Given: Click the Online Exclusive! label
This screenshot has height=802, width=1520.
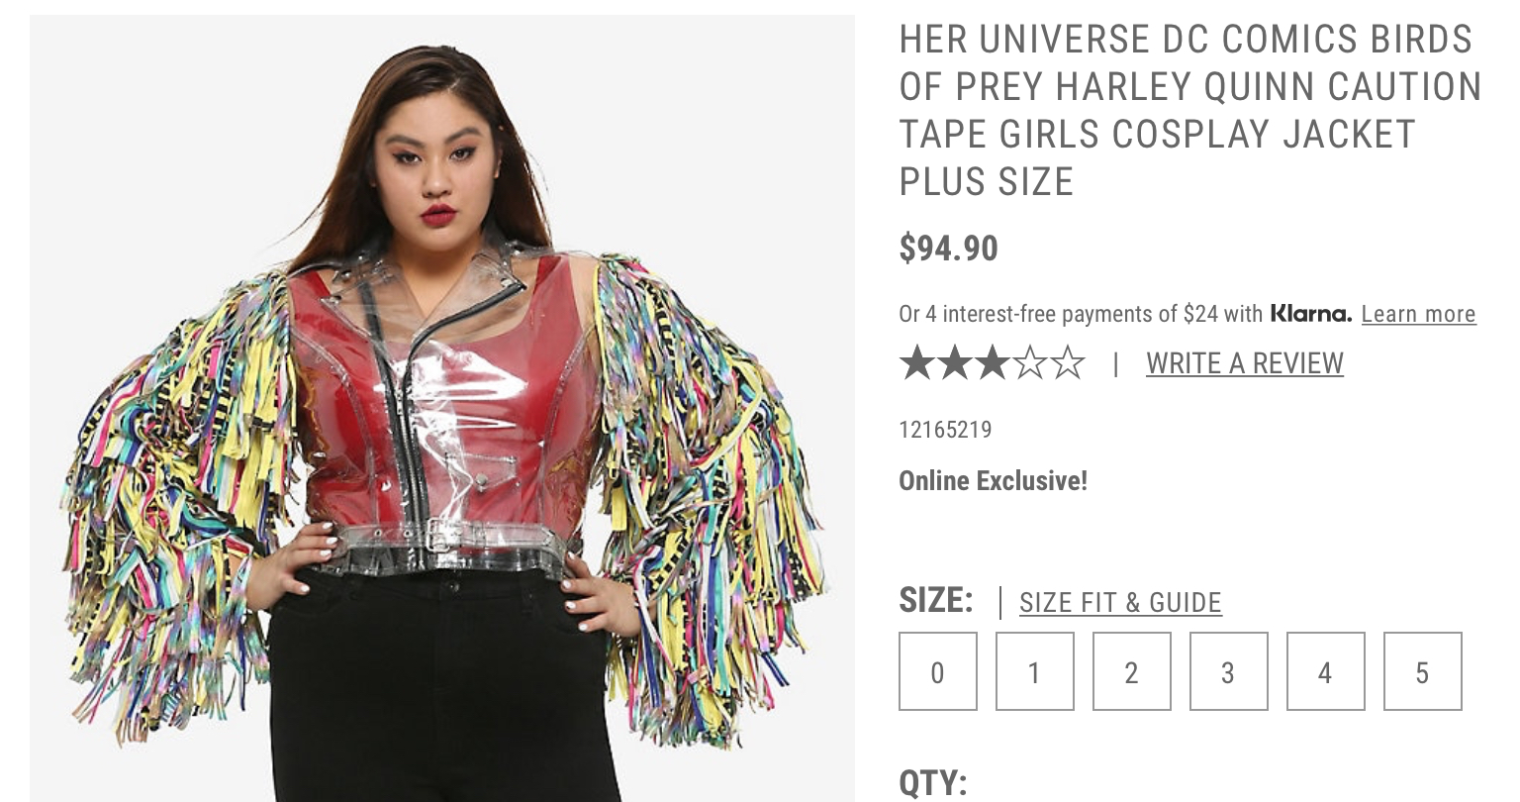Looking at the screenshot, I should point(993,481).
